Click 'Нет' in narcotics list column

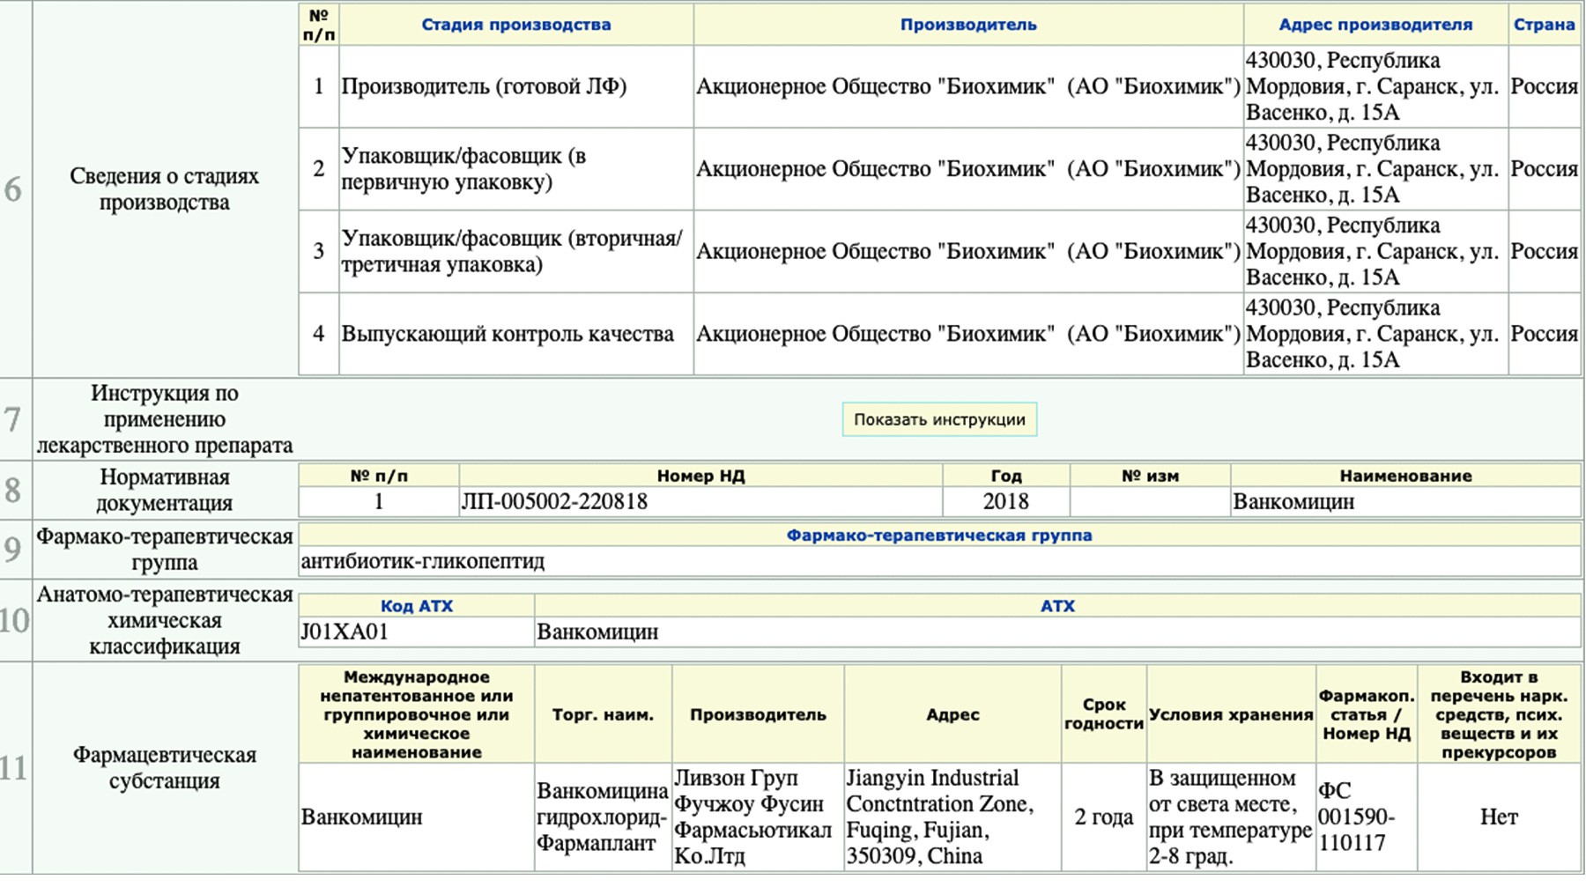pos(1499,817)
